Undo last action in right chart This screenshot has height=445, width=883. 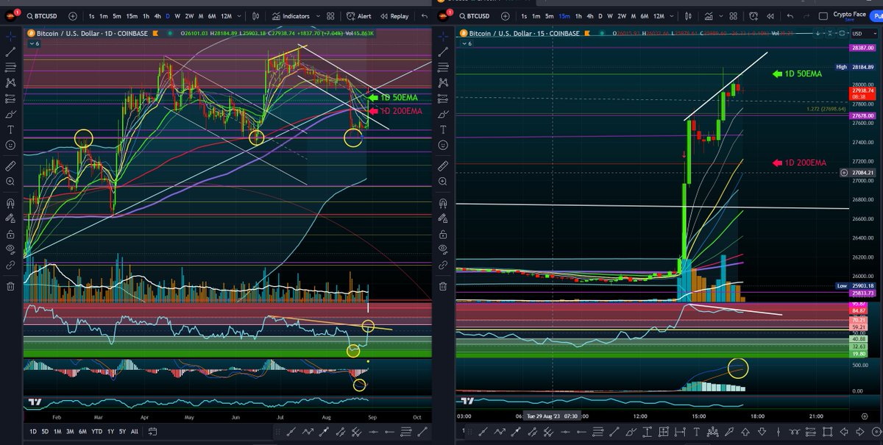pos(790,15)
